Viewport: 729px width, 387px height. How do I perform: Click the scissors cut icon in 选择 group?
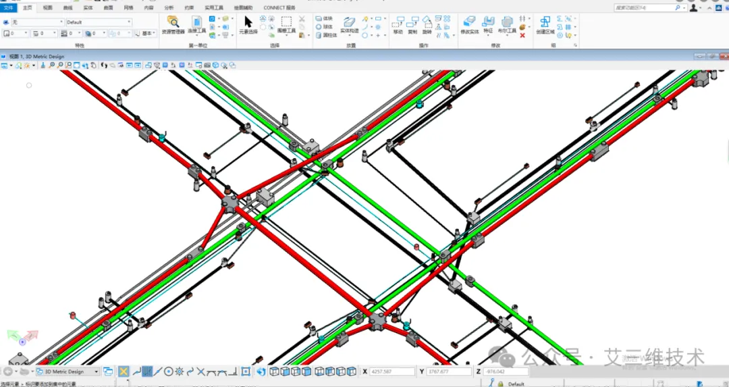[302, 19]
